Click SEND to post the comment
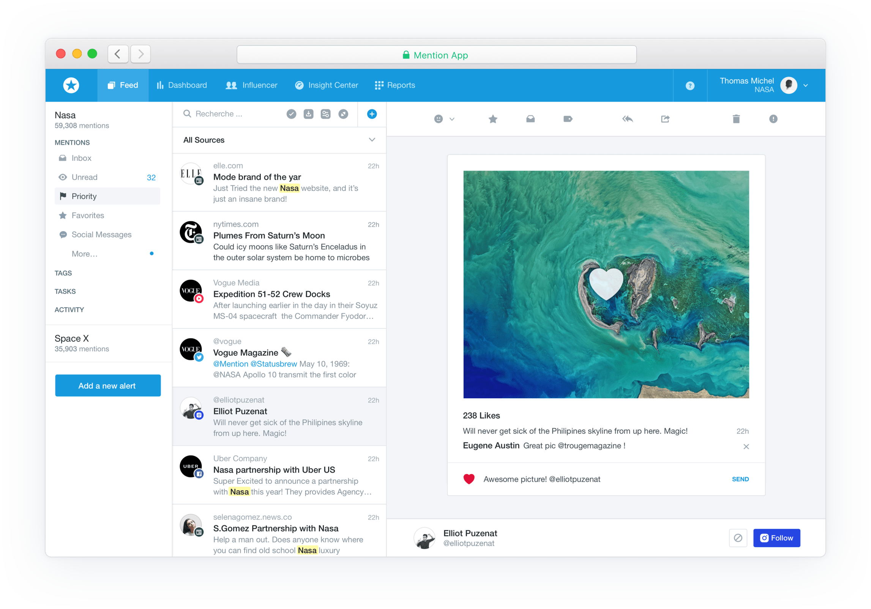The image size is (871, 609). (x=740, y=479)
